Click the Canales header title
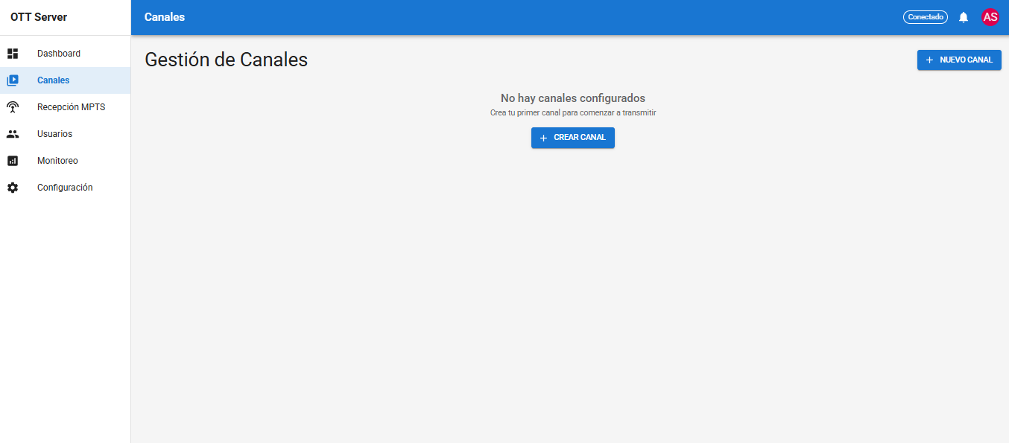 point(165,17)
